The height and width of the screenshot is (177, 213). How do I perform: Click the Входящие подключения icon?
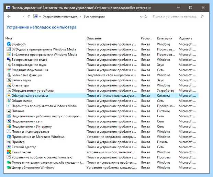(9, 70)
